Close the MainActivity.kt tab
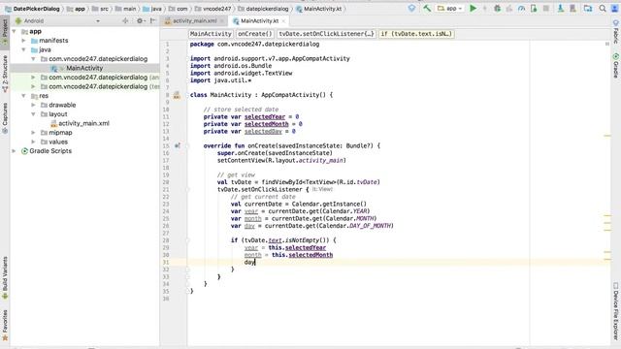Image resolution: width=621 pixels, height=349 pixels. (283, 21)
